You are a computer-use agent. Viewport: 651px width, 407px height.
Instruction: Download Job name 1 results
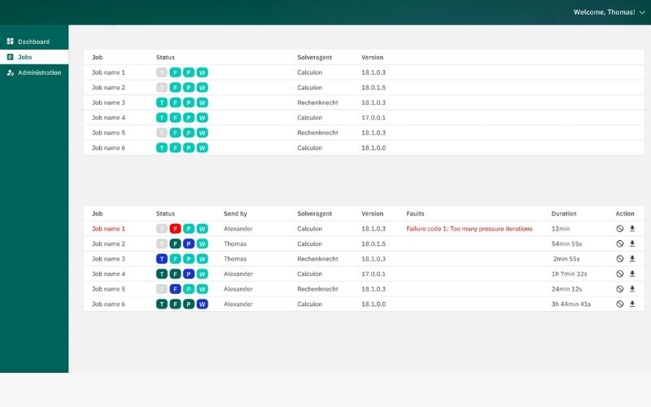[632, 229]
